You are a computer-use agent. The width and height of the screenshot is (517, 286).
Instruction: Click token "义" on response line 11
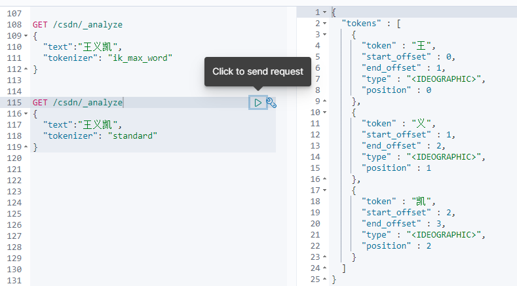[421, 123]
